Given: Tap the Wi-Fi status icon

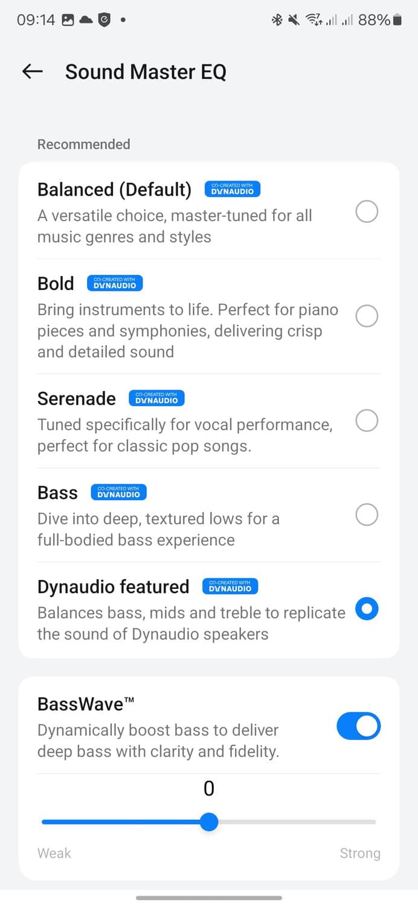Looking at the screenshot, I should coord(313,20).
